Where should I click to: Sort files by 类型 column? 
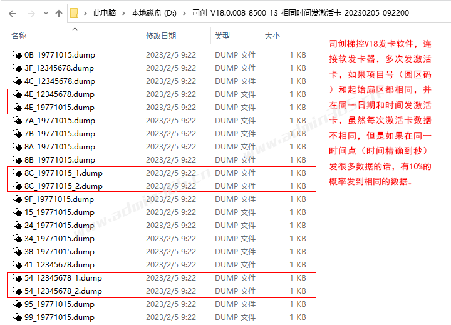222,36
